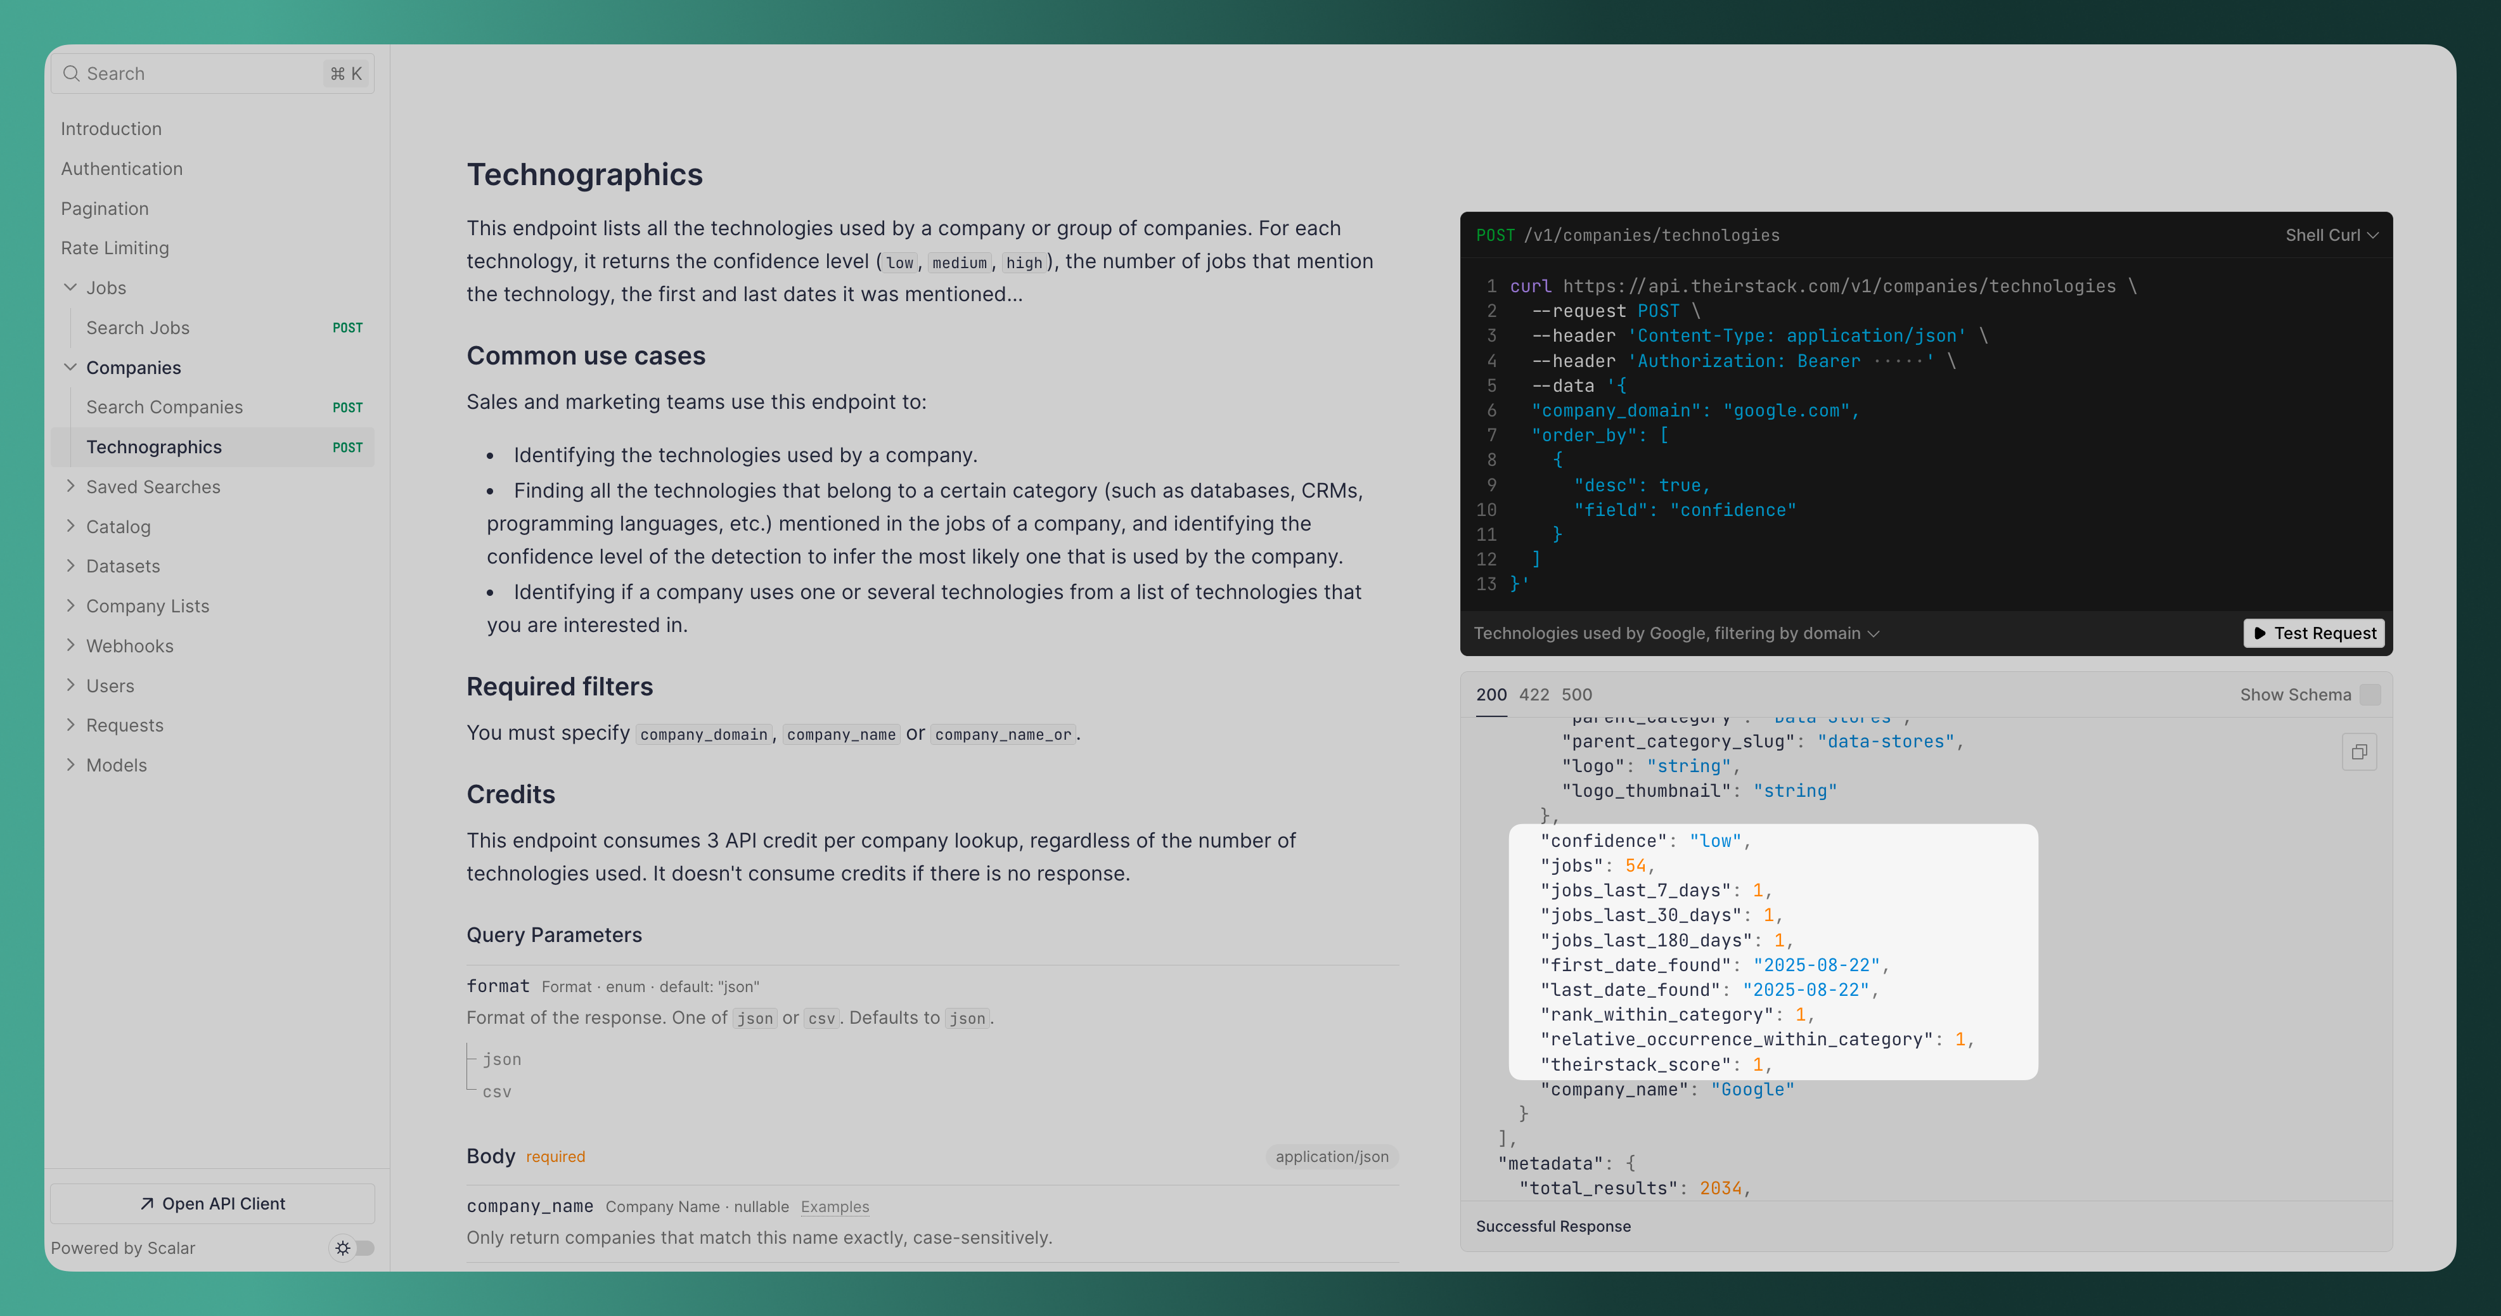This screenshot has height=1316, width=2501.
Task: Open the example selector 'Technologies used by Google'
Action: pyautogui.click(x=1675, y=632)
